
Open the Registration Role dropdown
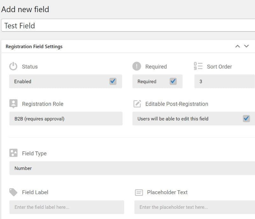click(x=66, y=119)
